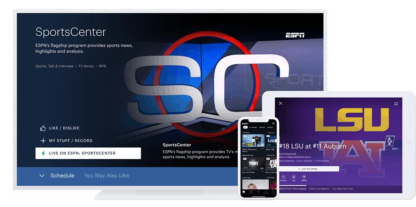Tap the My Stuff icon on tablet

click(284, 177)
